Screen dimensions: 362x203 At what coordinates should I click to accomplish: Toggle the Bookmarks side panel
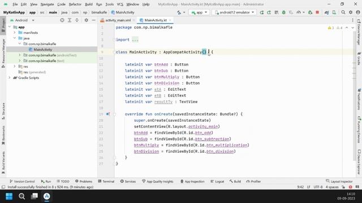pos(3,135)
